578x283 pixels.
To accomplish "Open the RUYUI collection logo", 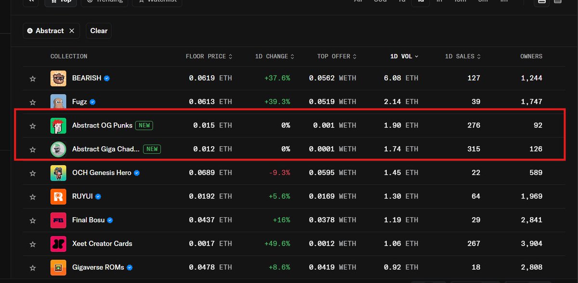I will 58,196.
